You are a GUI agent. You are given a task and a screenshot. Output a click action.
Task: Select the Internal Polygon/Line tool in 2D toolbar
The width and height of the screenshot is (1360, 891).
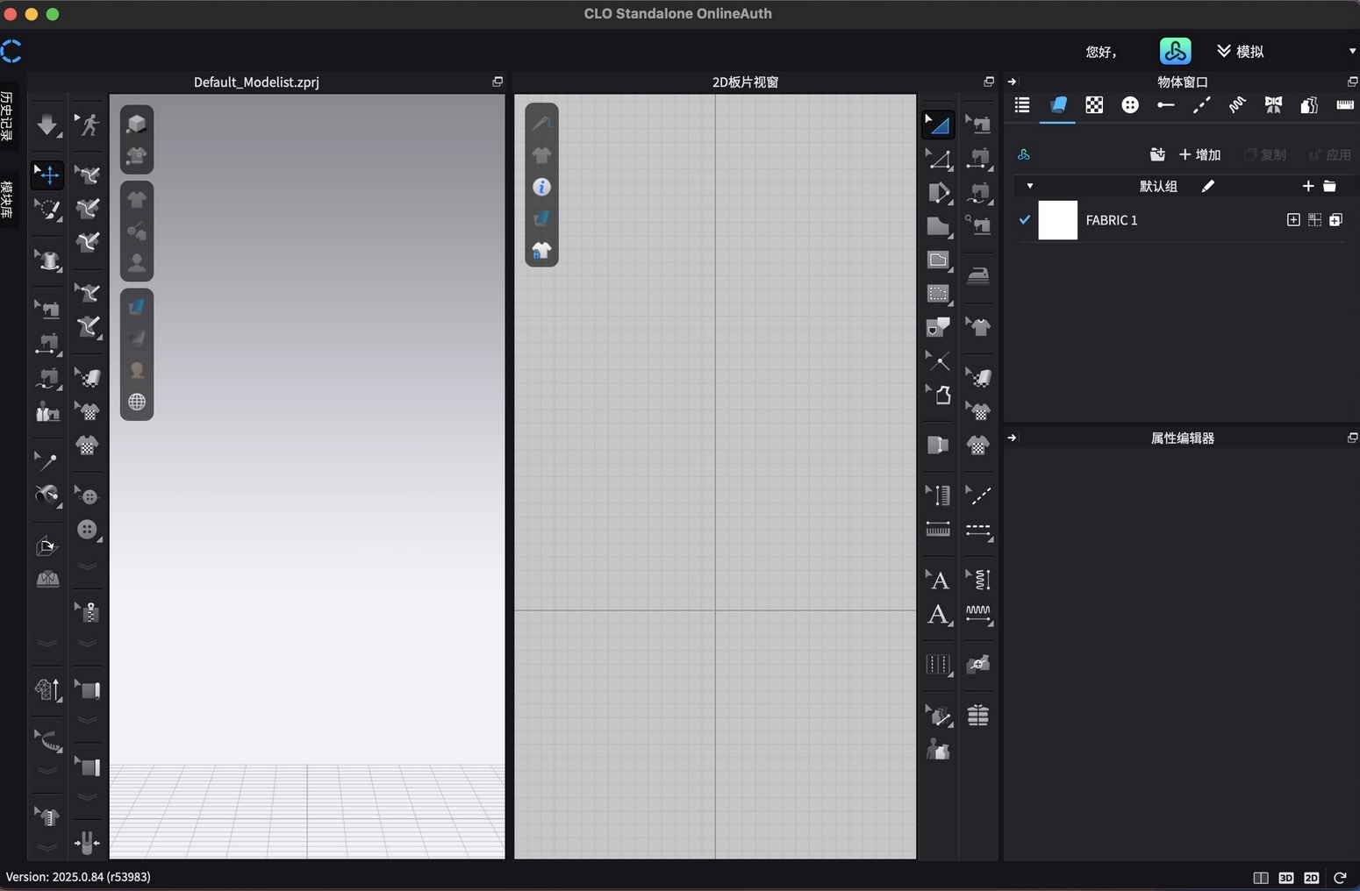(x=938, y=294)
